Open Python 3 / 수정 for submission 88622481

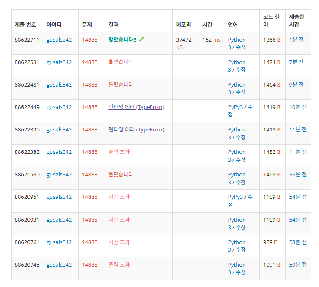pos(237,89)
